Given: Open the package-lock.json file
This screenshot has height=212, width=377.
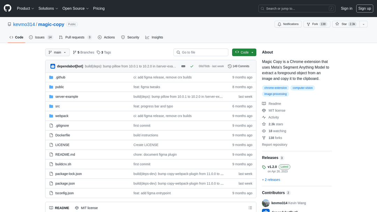Looking at the screenshot, I should tap(68, 174).
